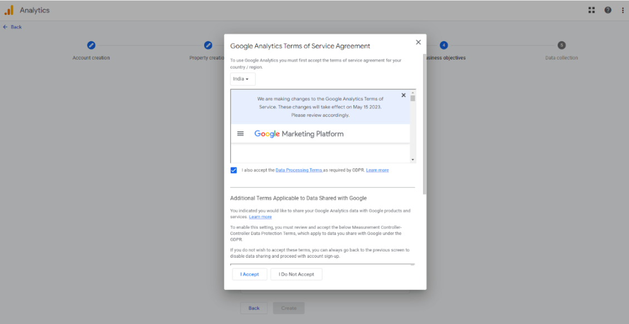The height and width of the screenshot is (324, 629).
Task: Click Learn more next to GDPR
Action: coord(377,170)
